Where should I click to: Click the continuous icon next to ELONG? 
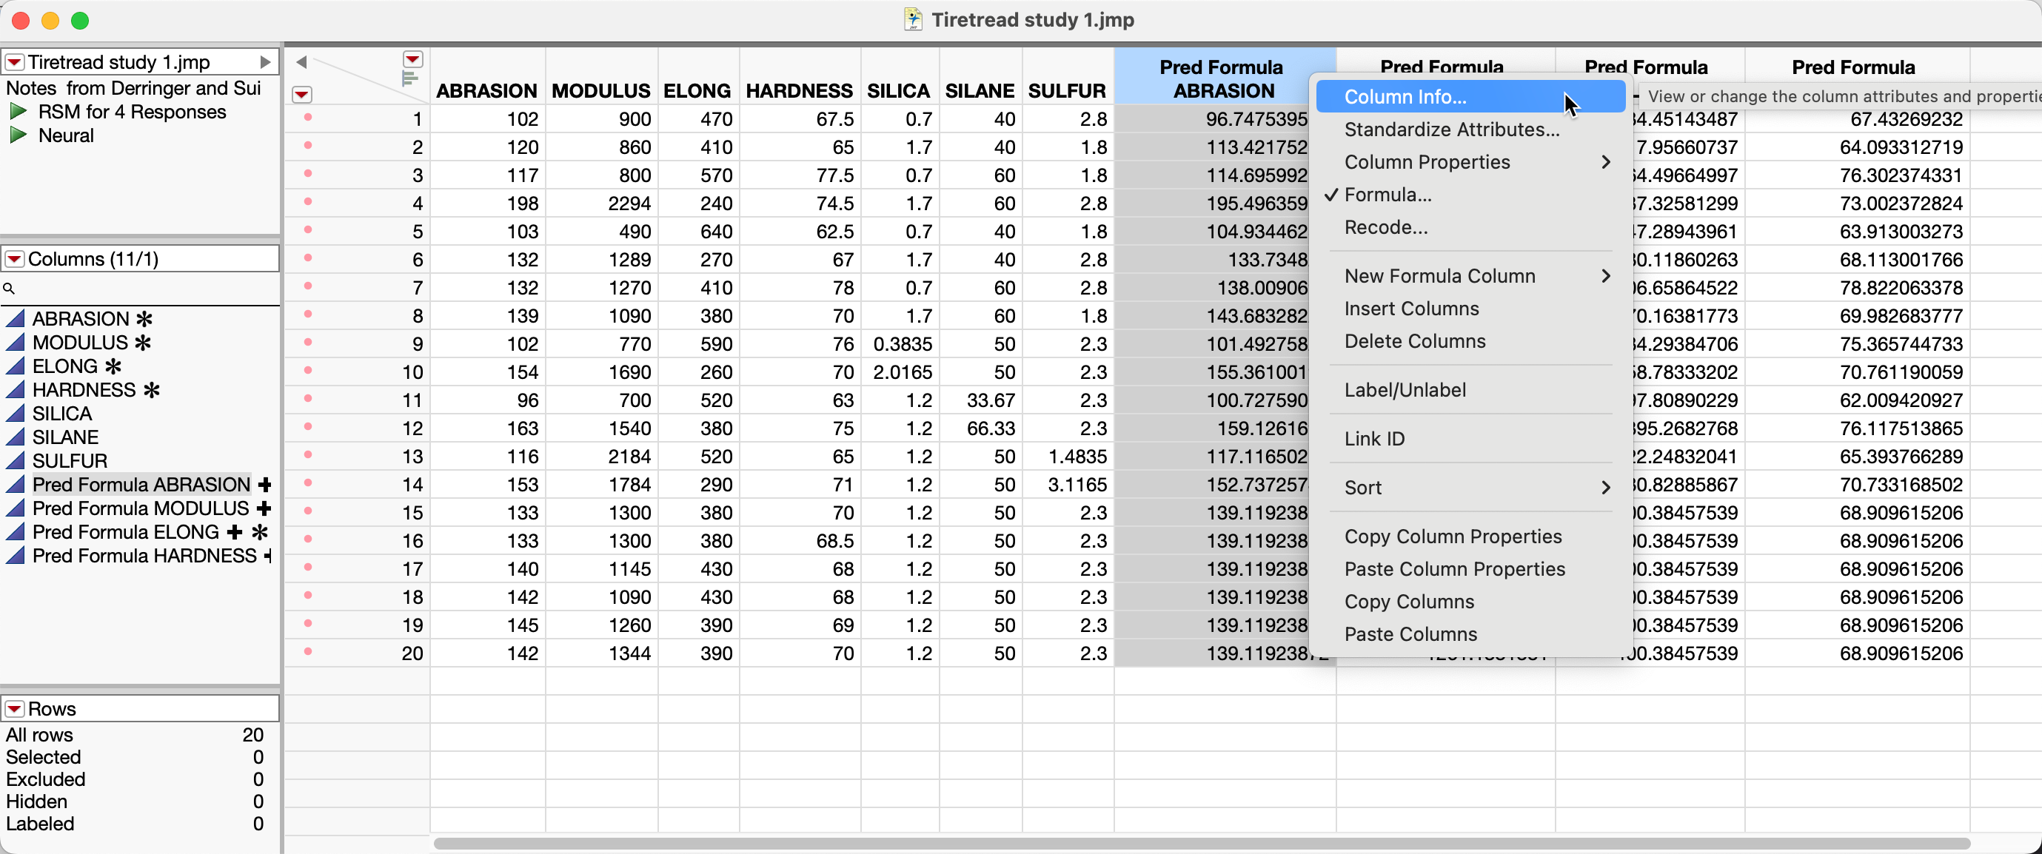[x=15, y=366]
